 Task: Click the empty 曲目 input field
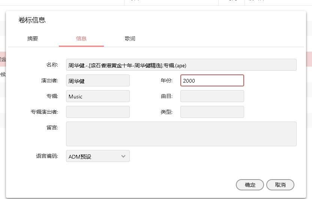click(212, 97)
